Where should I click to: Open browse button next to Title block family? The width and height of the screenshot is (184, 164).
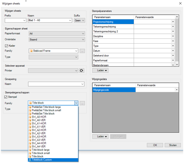click(82, 103)
